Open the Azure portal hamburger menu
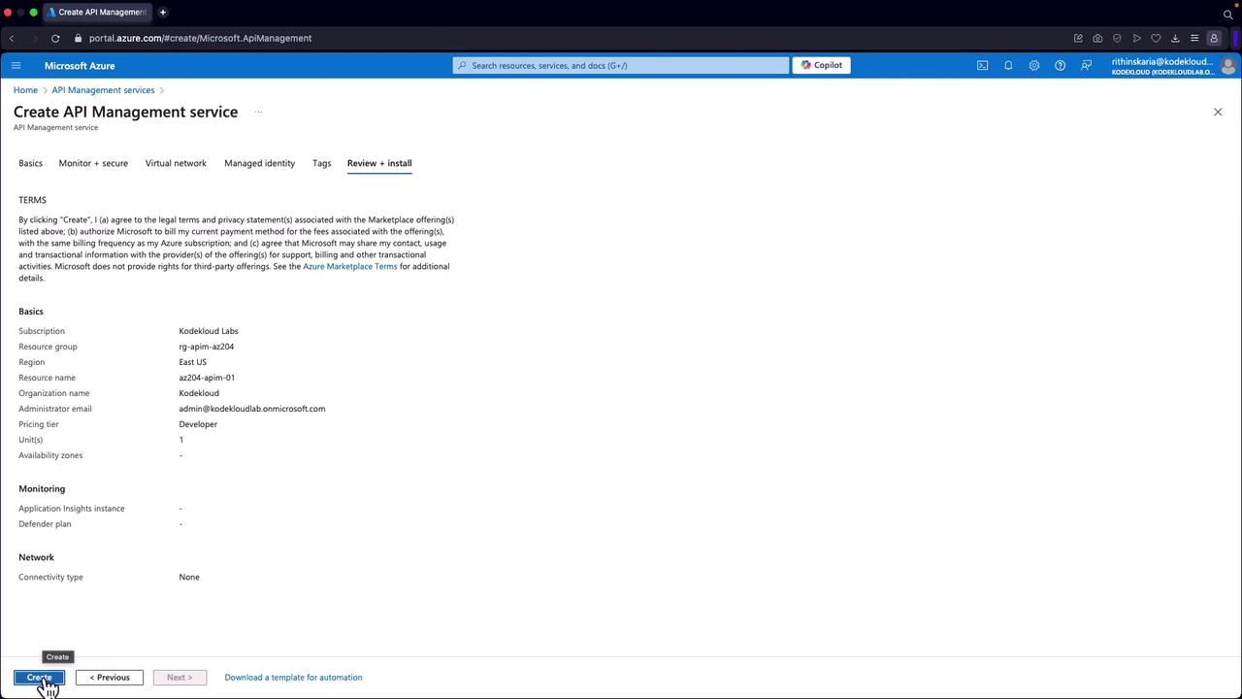 (x=16, y=65)
